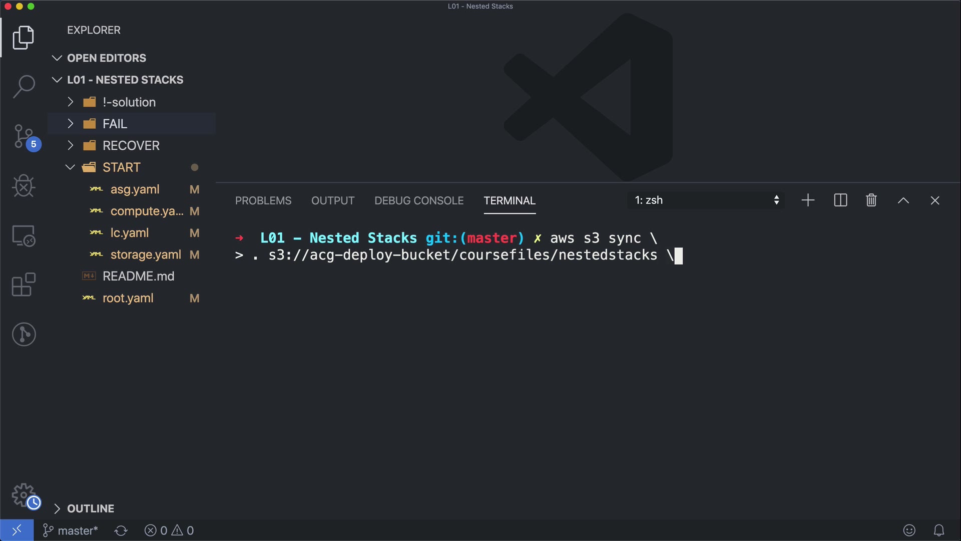This screenshot has height=541, width=961.
Task: Expand the OUTLINE section
Action: click(x=90, y=508)
